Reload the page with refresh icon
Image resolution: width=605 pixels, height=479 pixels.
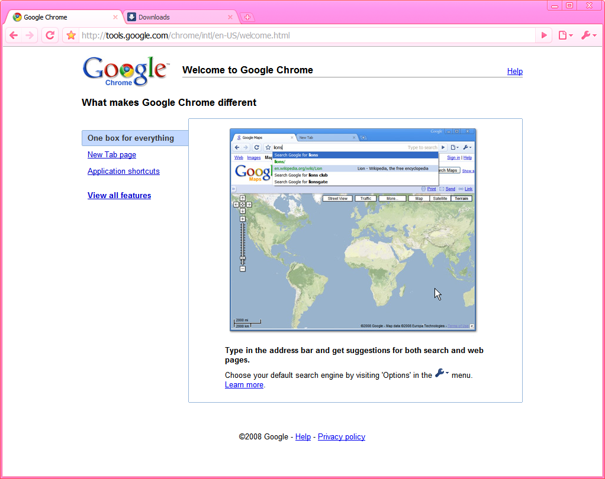(50, 35)
